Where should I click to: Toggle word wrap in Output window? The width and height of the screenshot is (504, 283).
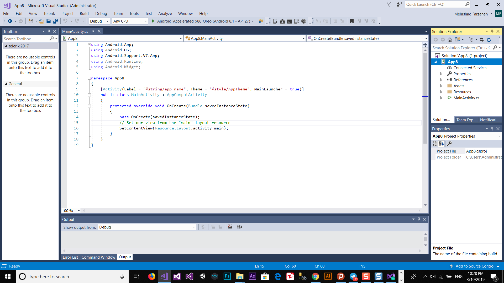click(239, 227)
